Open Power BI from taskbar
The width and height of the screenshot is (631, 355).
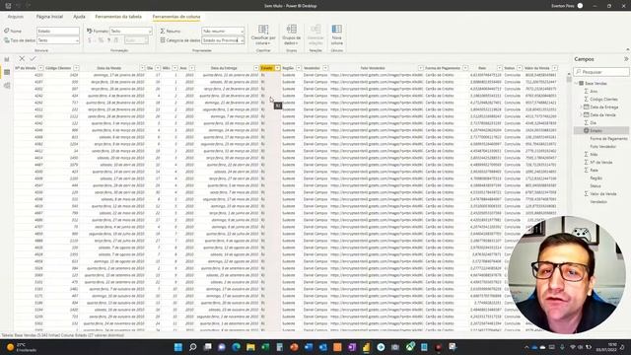366,347
